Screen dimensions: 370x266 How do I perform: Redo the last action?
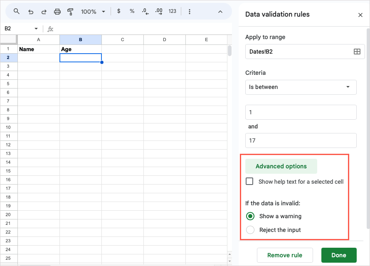coord(44,11)
